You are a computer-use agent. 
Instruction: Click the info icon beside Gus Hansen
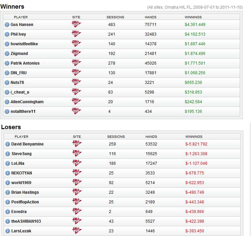(x=7, y=25)
